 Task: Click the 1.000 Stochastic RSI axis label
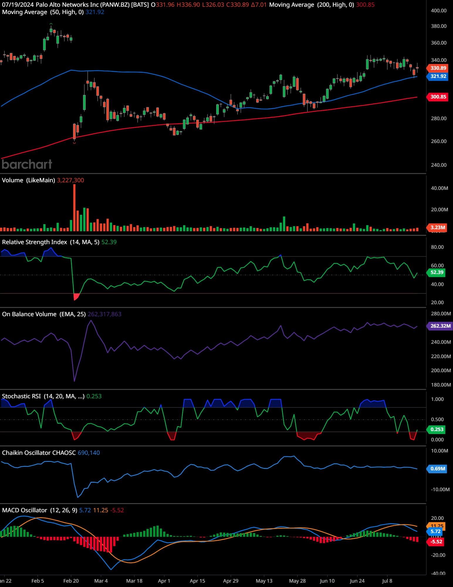(437, 399)
